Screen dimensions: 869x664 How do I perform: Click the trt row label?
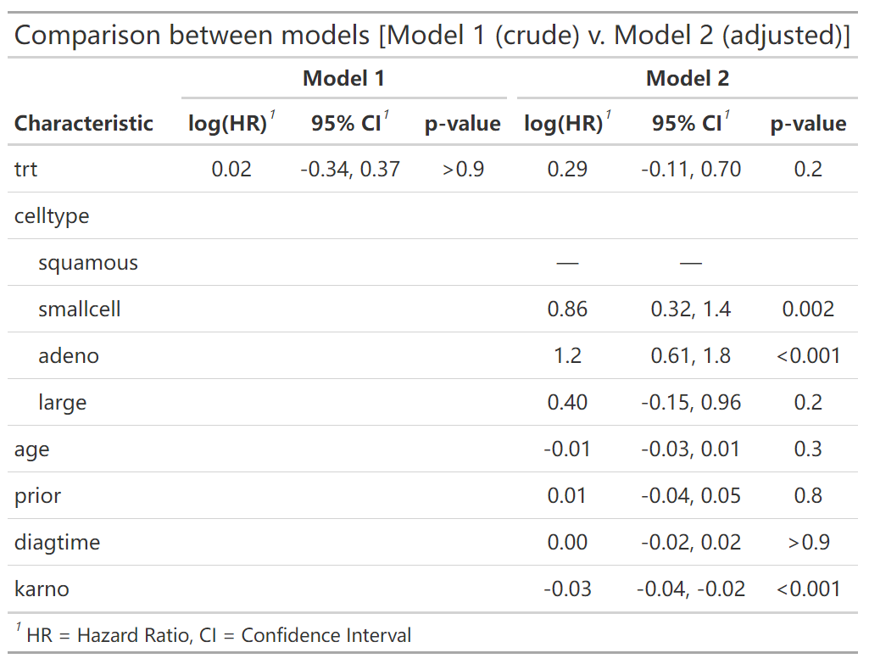coord(26,170)
